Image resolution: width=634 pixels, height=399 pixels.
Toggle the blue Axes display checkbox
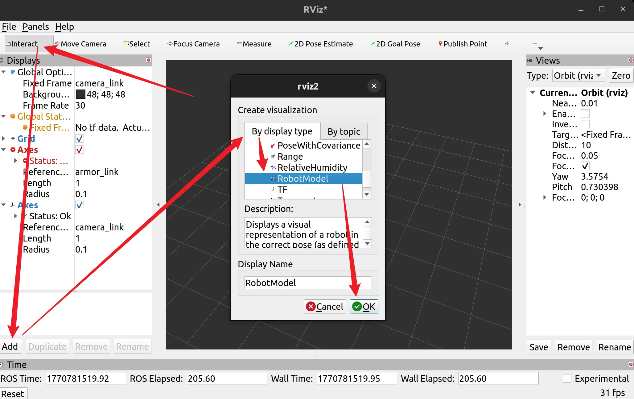click(x=80, y=205)
